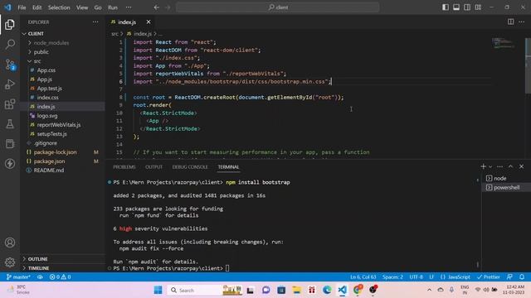Screen dimensions: 531x298
Task: Click Ln 6, Col 63 cursor position
Action: coord(363,277)
